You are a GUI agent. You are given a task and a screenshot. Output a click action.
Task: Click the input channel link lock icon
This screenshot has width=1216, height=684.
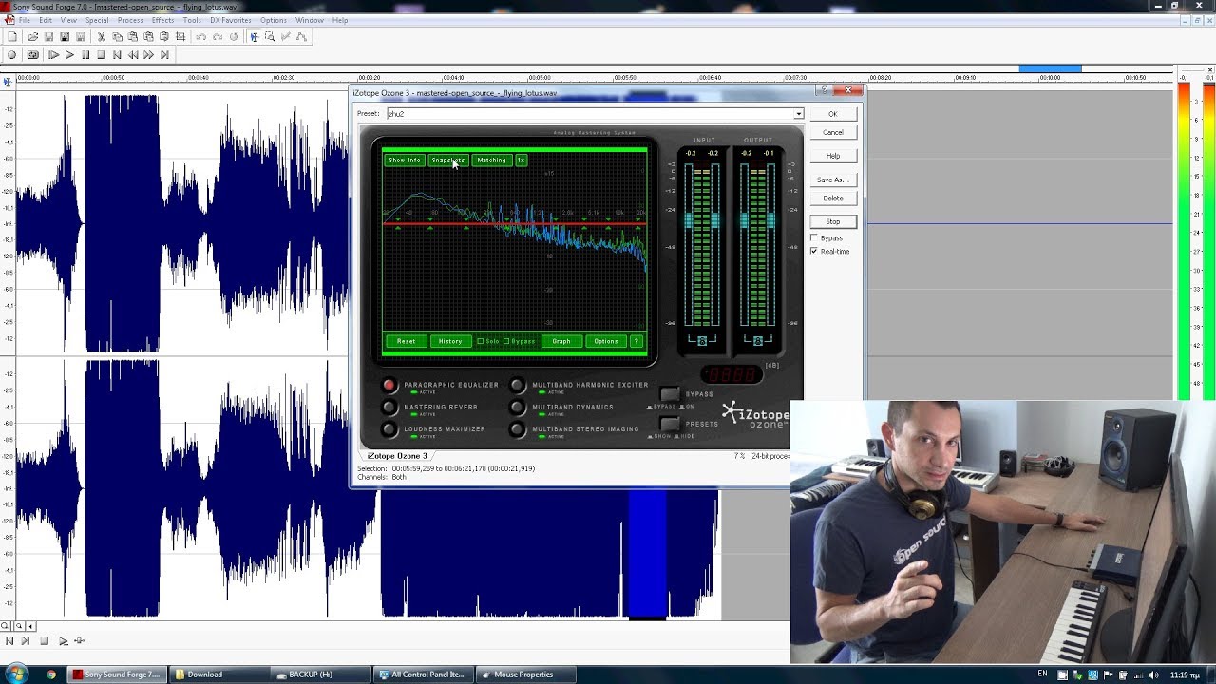click(702, 340)
